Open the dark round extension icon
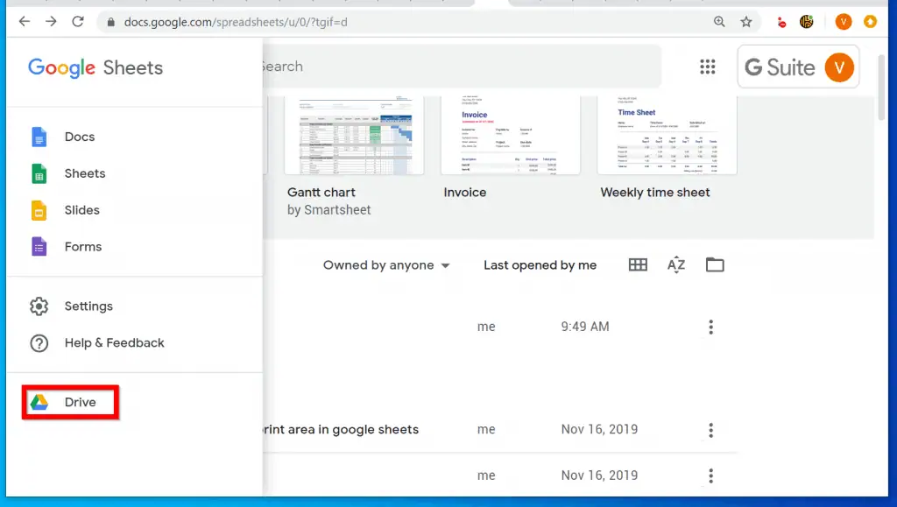Image resolution: width=897 pixels, height=507 pixels. 807,22
